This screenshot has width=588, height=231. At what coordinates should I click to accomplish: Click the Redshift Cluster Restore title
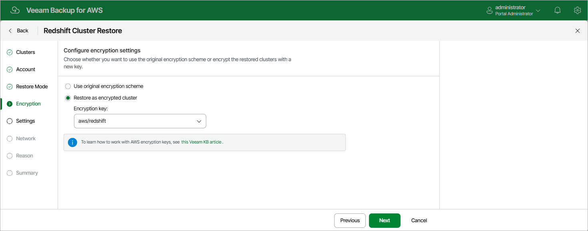[83, 31]
